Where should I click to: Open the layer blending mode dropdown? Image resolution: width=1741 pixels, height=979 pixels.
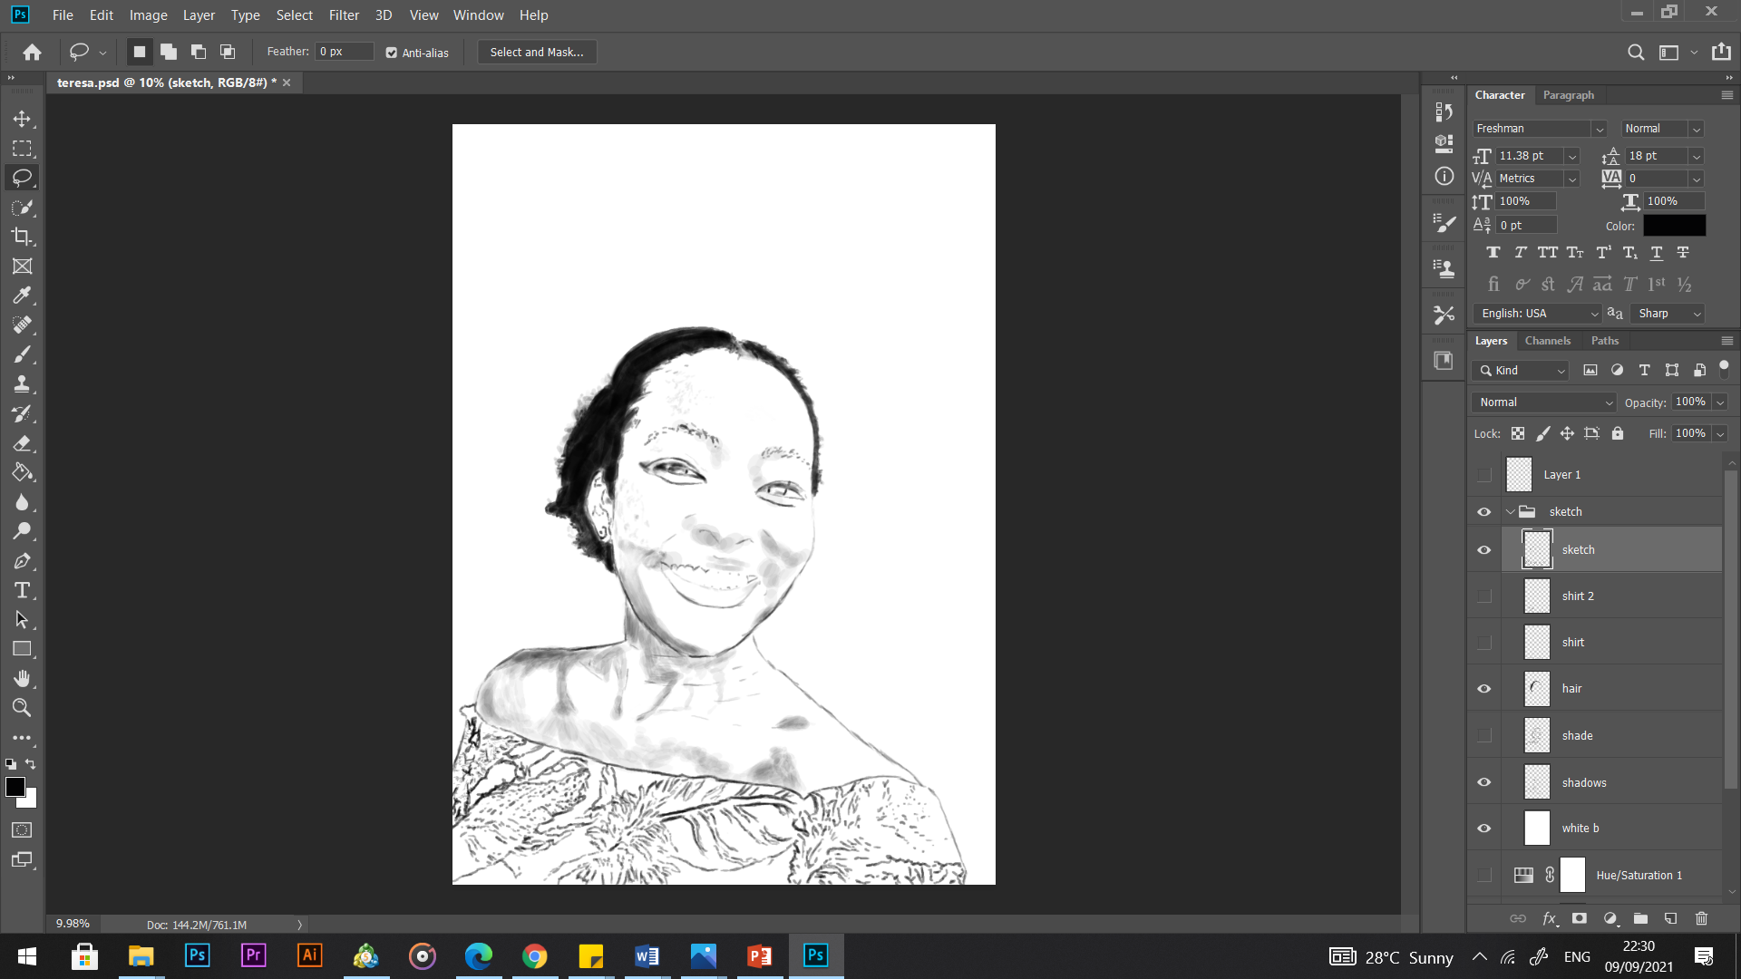click(x=1542, y=402)
